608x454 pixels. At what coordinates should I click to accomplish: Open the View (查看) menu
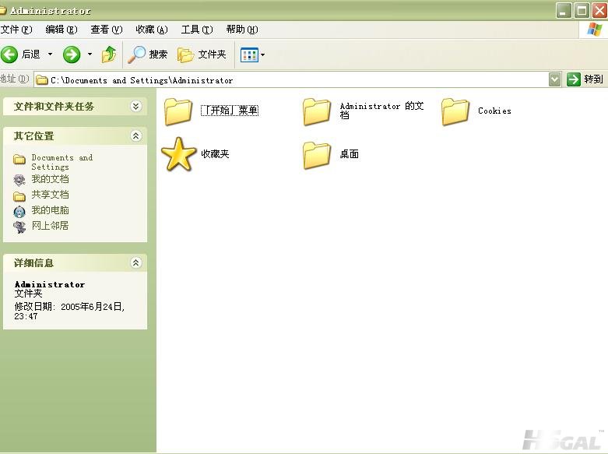click(106, 30)
